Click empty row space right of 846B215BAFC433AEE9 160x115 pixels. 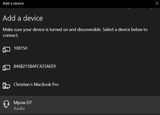[x=107, y=68]
